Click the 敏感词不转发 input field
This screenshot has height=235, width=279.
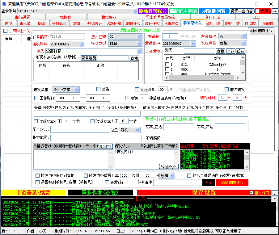tap(195, 114)
